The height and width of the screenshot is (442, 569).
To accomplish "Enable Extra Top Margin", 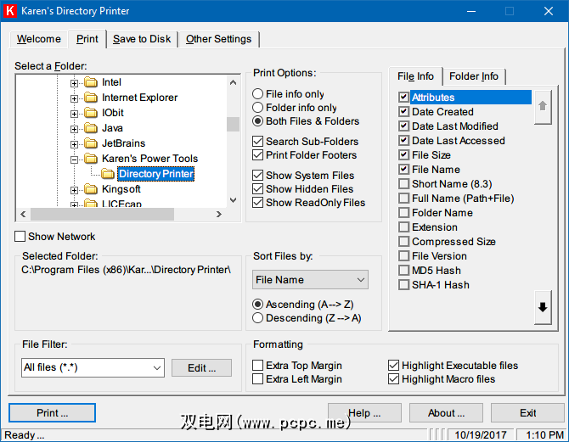I will (257, 365).
